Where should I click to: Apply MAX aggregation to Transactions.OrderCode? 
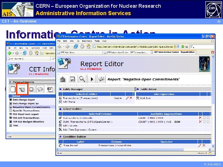click(152, 118)
